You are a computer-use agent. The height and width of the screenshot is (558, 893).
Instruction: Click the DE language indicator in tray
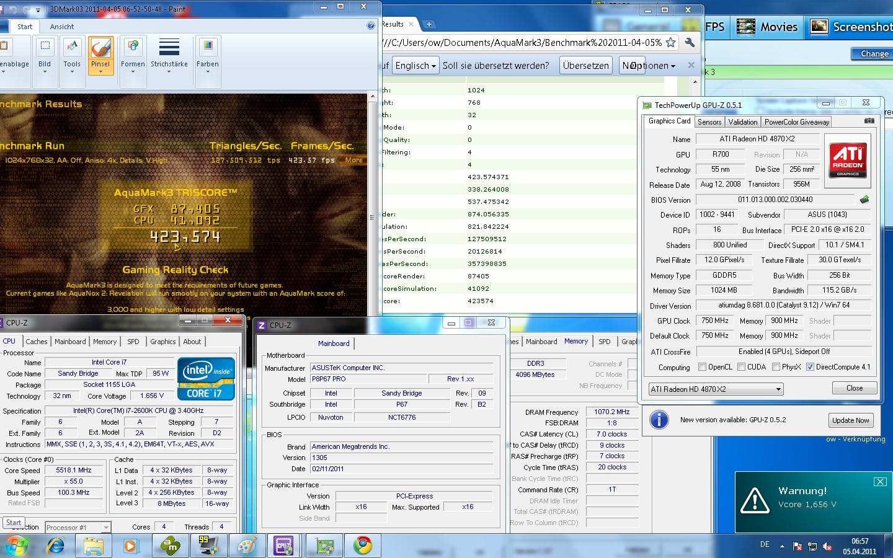(765, 544)
